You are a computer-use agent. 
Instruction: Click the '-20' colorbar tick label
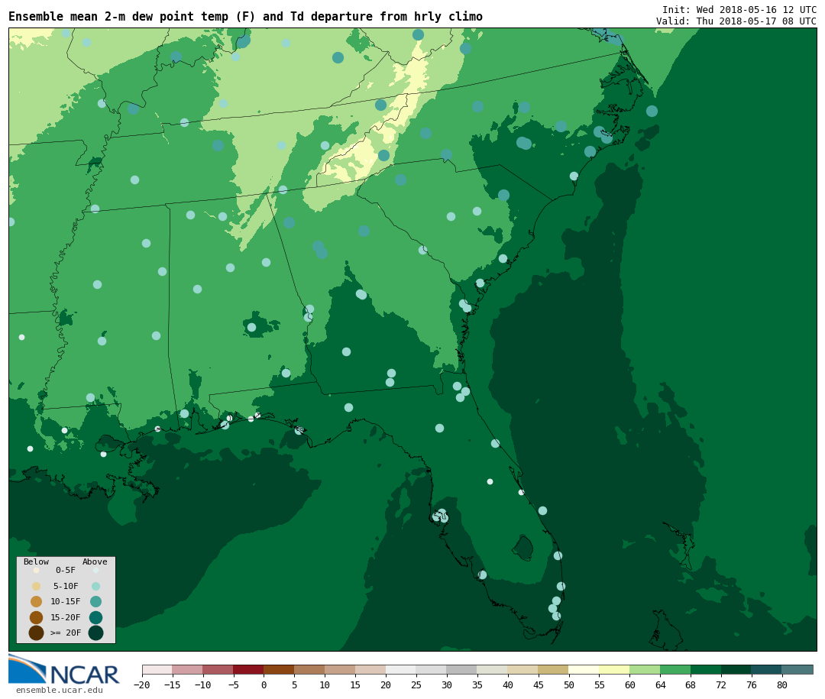[x=141, y=685]
